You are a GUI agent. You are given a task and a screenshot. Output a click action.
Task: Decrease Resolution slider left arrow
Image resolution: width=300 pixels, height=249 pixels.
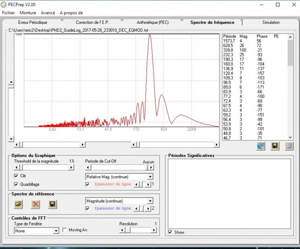[x=122, y=230]
